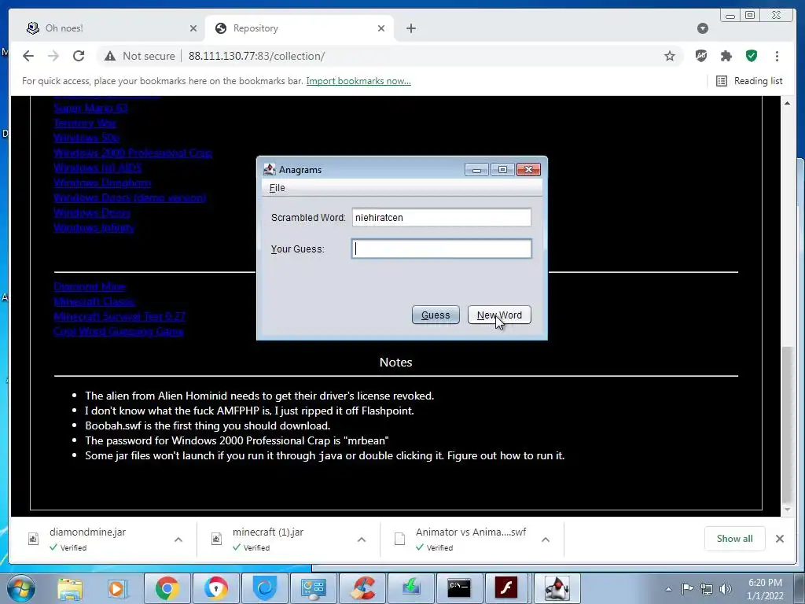Open Windows Explorer from the taskbar
The width and height of the screenshot is (805, 604).
pos(70,588)
